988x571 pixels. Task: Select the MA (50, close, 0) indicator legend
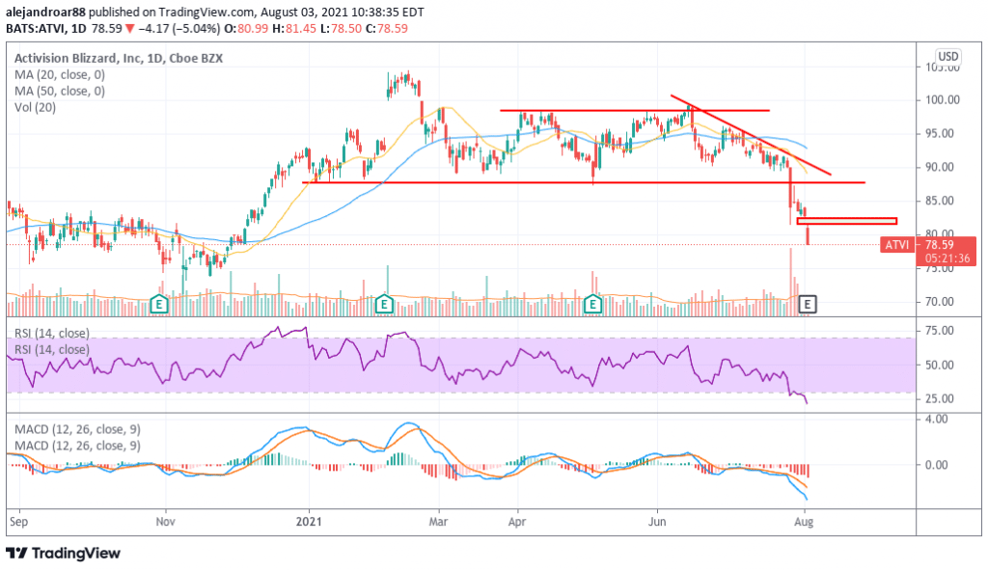point(59,91)
